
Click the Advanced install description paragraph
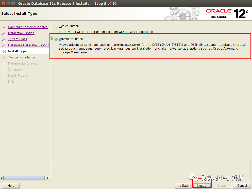pyautogui.click(x=153, y=49)
